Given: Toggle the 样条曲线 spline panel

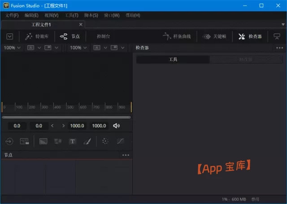Looking at the screenshot, I should (x=177, y=36).
